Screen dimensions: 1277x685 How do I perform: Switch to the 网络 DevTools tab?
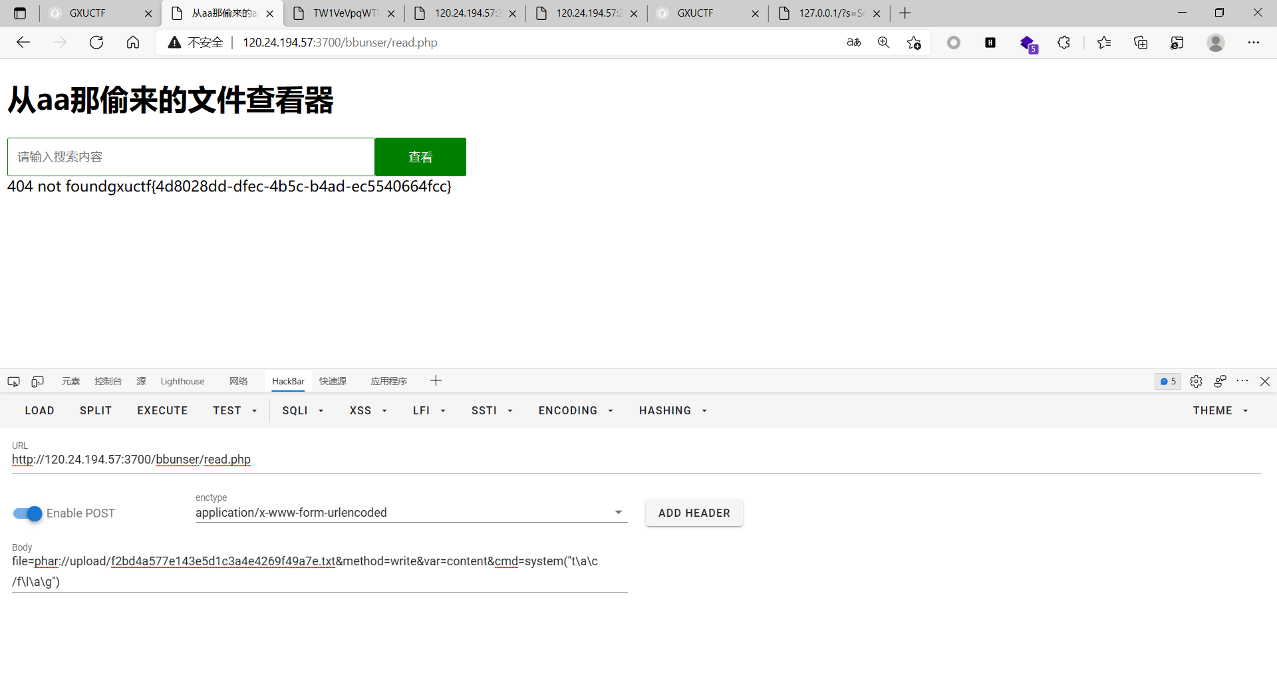(238, 381)
